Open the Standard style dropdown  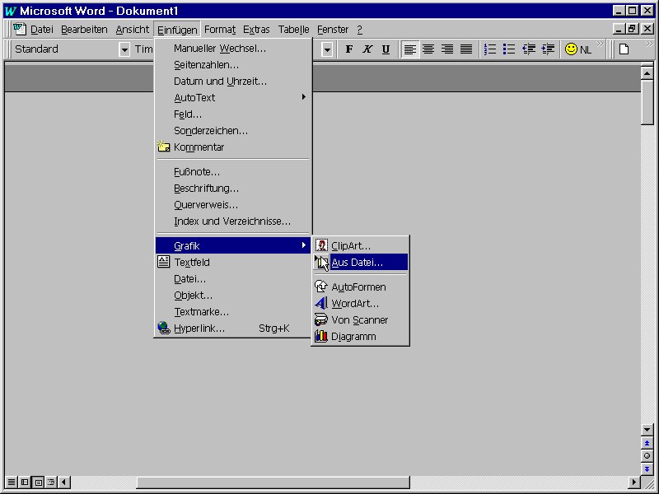(x=125, y=49)
